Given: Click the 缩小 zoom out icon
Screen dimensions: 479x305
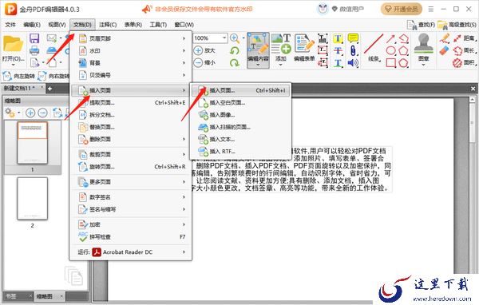Looking at the screenshot, I should pyautogui.click(x=198, y=62).
